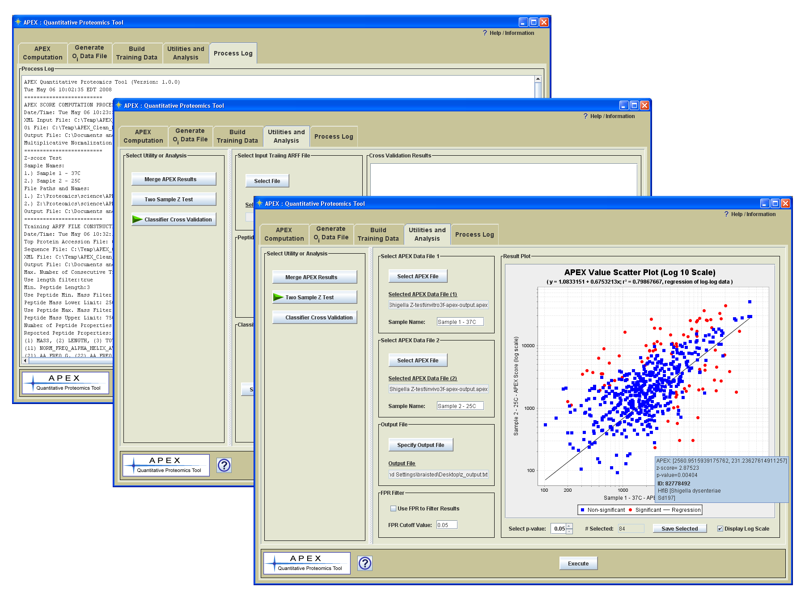Open APEX Computation tab in front window
Viewport: 805px width, 604px height.
tap(284, 234)
